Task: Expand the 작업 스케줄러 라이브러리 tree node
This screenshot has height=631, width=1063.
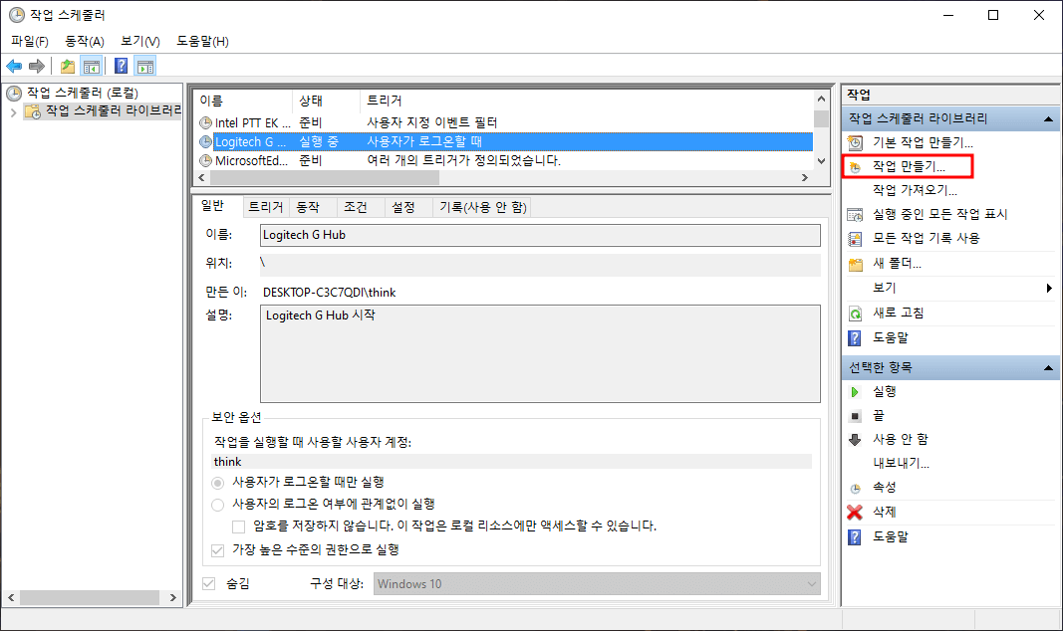Action: point(13,111)
